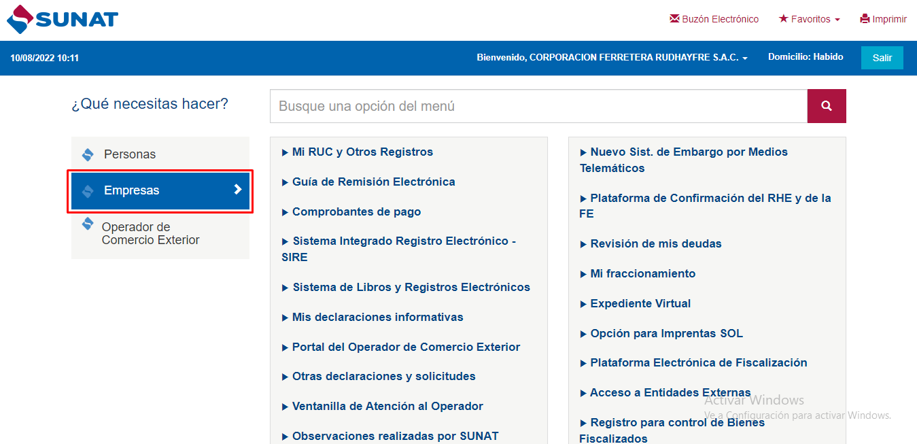Click the Domicilio: Habido status text

coord(806,57)
